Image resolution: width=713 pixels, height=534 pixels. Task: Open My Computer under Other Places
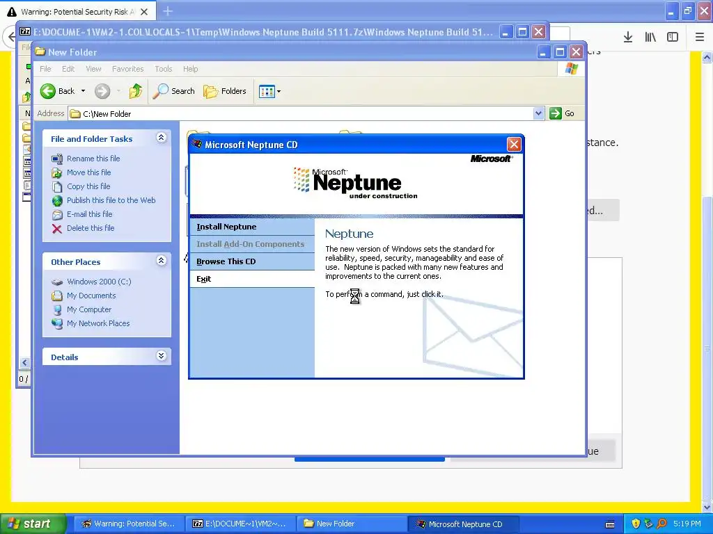point(89,309)
